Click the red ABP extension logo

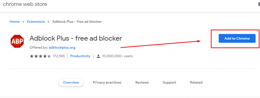[x=17, y=41]
